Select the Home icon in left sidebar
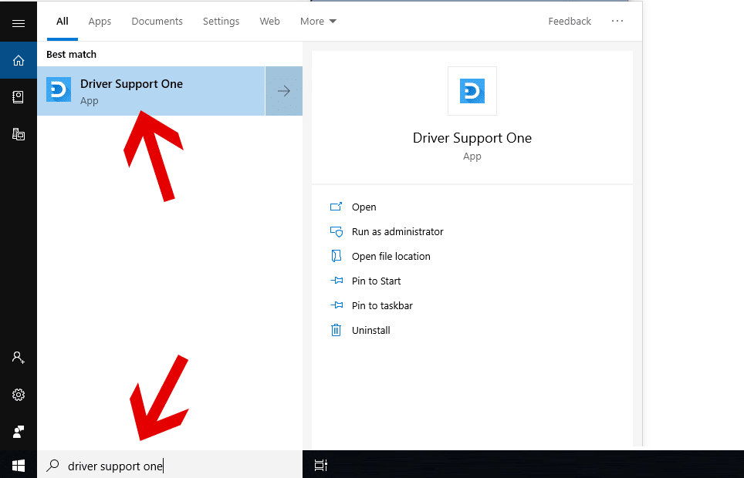The width and height of the screenshot is (744, 478). click(x=19, y=60)
